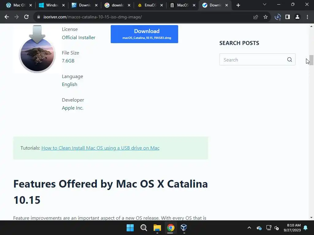Viewport: 314px width, 235px height.
Task: Open Chrome three-dot menu
Action: coord(307,17)
